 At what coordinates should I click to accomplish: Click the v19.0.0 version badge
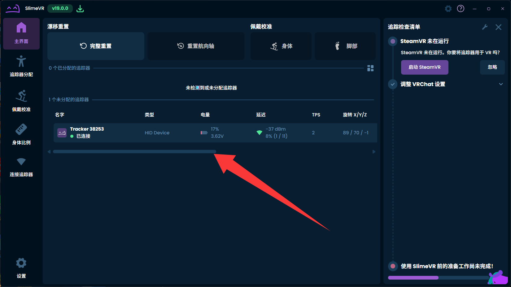pos(60,8)
